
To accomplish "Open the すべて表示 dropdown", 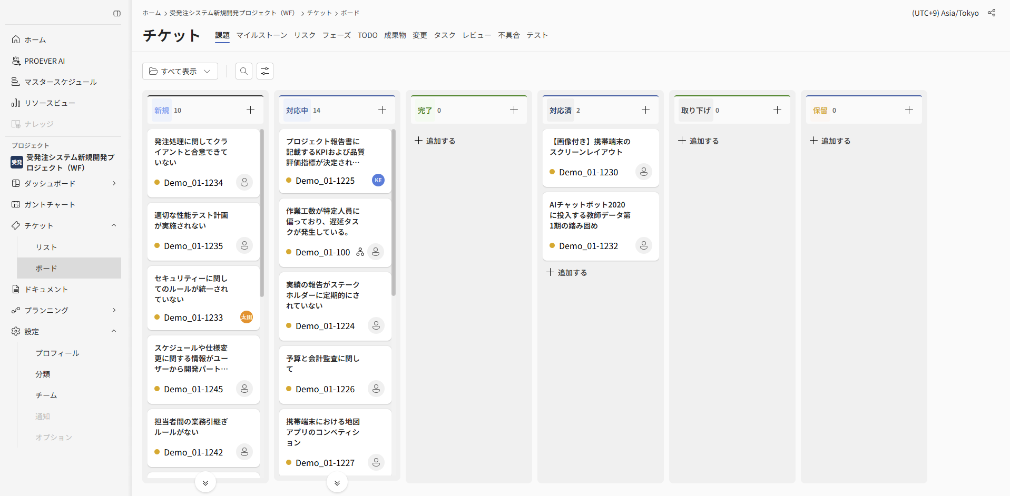I will point(180,71).
